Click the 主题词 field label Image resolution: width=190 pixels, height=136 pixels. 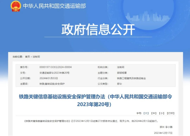(x=24, y=84)
